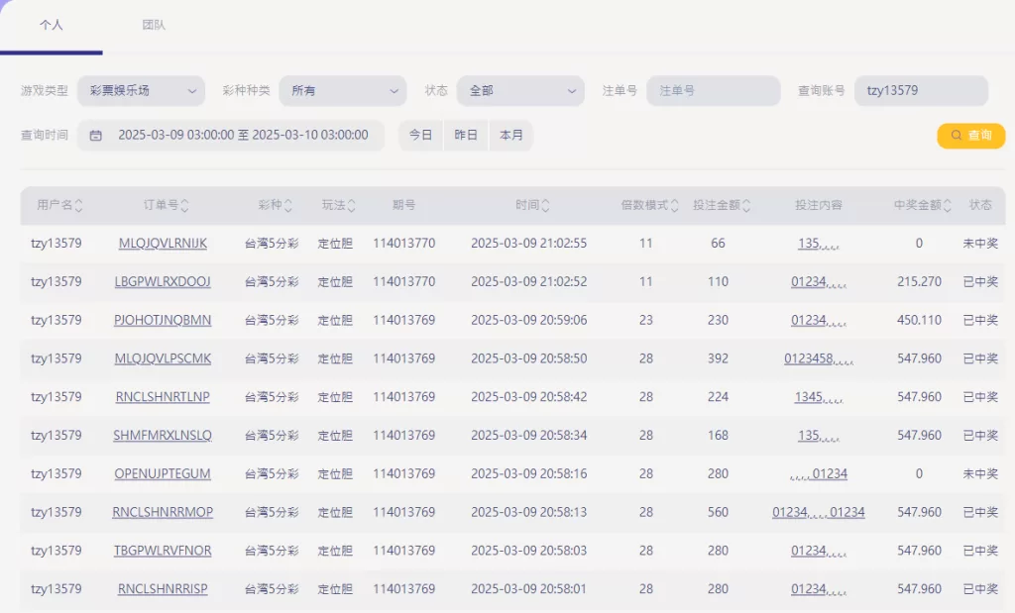Open bet content 1345 in 224 amount row
This screenshot has width=1015, height=613.
tap(819, 396)
